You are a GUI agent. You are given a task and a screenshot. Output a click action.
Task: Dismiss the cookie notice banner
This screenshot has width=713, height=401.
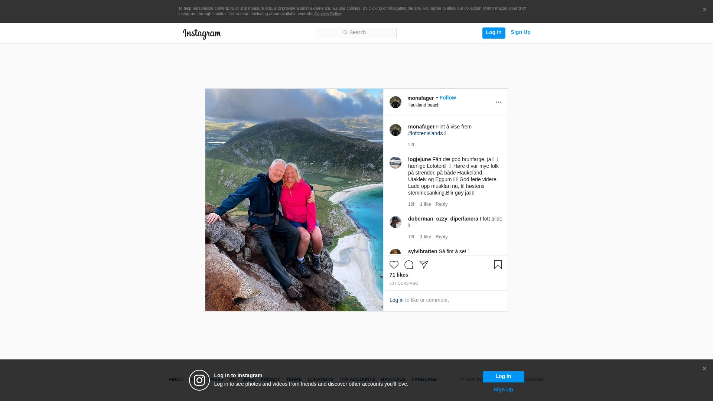click(x=704, y=10)
